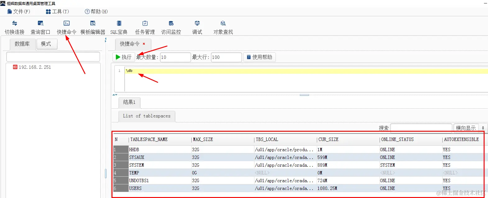The width and height of the screenshot is (488, 198).
Task: Click the 0G max size cell
Action: click(x=223, y=173)
